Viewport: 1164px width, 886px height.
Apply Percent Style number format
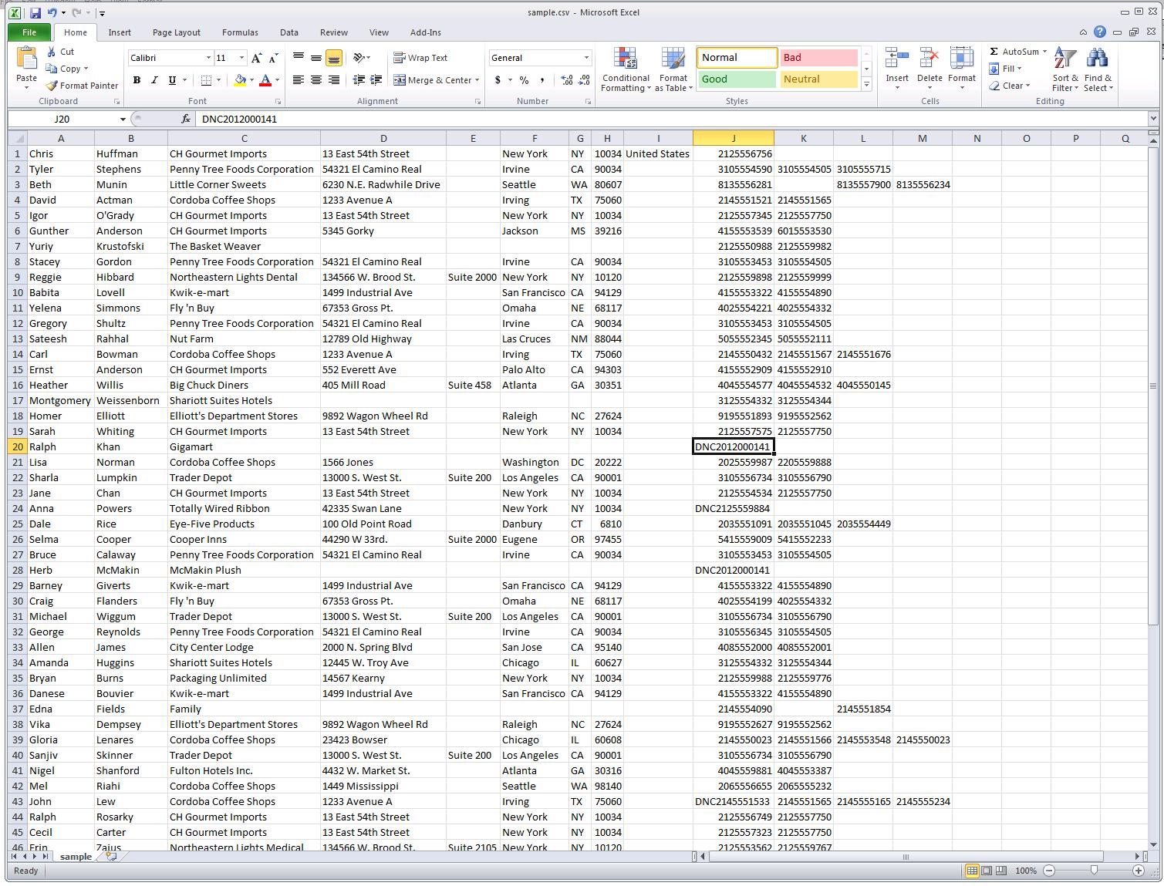click(525, 80)
